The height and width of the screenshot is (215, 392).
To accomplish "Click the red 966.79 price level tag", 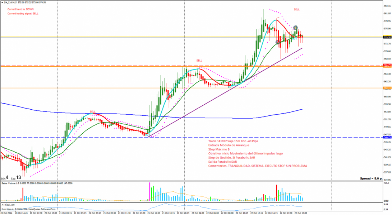I will coord(387,65).
